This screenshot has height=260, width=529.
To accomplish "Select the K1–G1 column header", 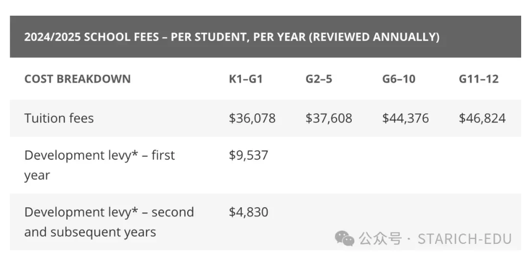I will click(245, 79).
